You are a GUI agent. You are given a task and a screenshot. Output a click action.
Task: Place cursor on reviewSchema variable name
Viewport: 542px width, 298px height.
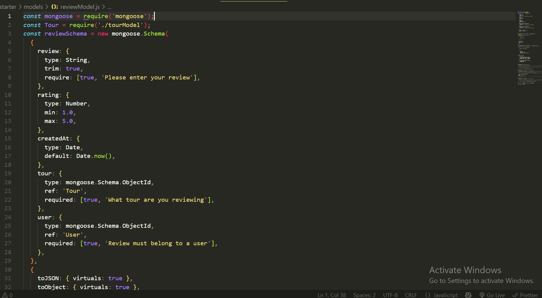tap(65, 33)
